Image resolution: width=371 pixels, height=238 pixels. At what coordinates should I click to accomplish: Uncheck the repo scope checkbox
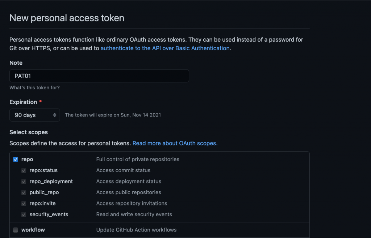(x=16, y=160)
